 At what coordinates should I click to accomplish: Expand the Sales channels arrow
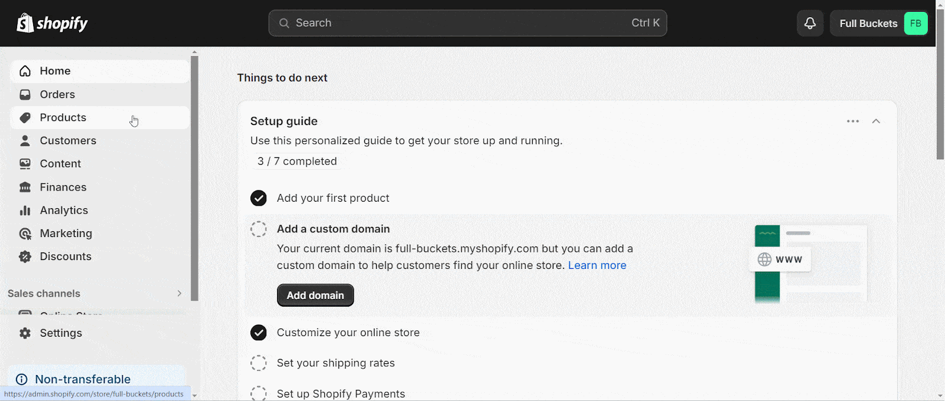[x=180, y=294]
